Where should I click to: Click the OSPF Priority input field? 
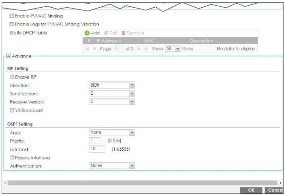(x=95, y=141)
